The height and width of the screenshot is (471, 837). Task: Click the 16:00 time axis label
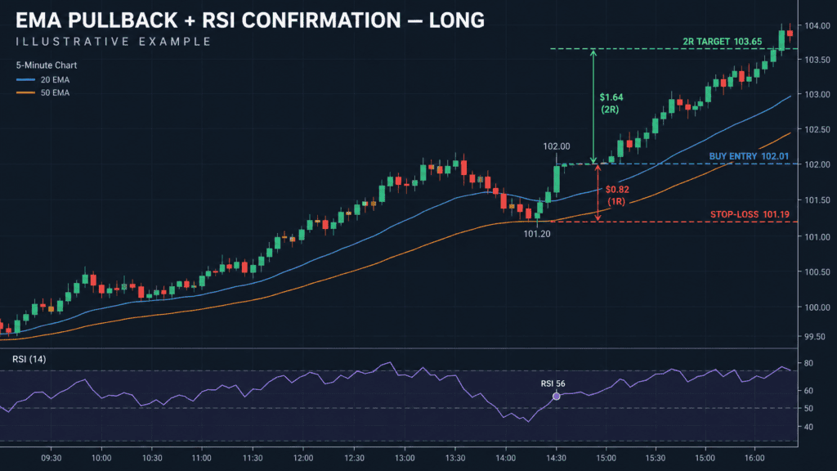pos(754,458)
